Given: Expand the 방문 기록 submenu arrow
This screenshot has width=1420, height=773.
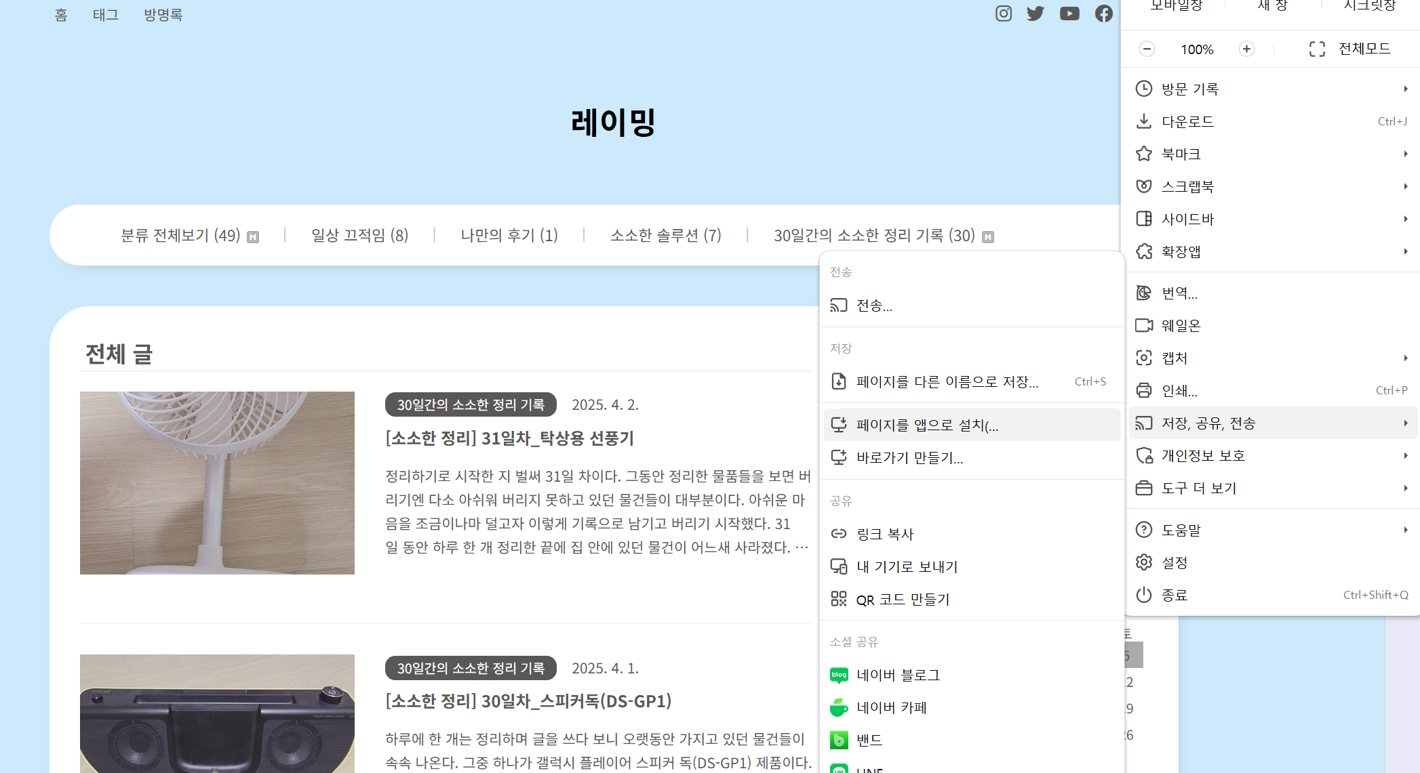Looking at the screenshot, I should (1406, 89).
